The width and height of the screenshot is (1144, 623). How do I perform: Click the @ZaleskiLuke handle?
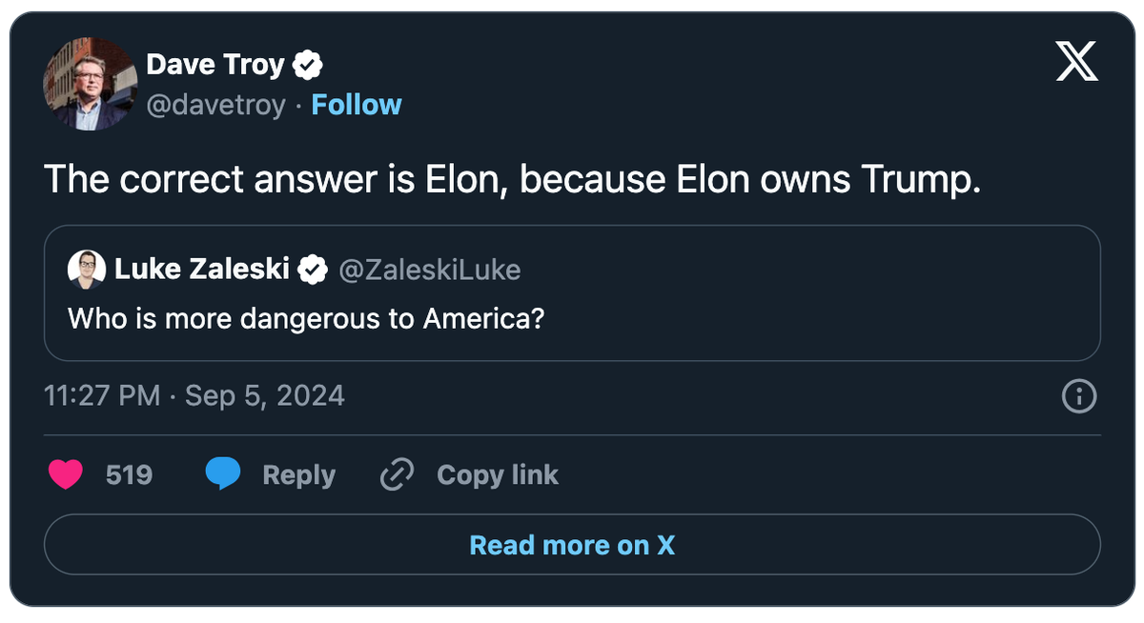(430, 271)
